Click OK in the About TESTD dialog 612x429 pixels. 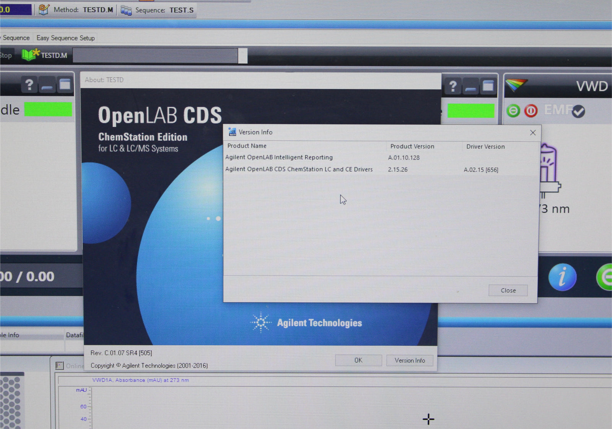pos(358,360)
